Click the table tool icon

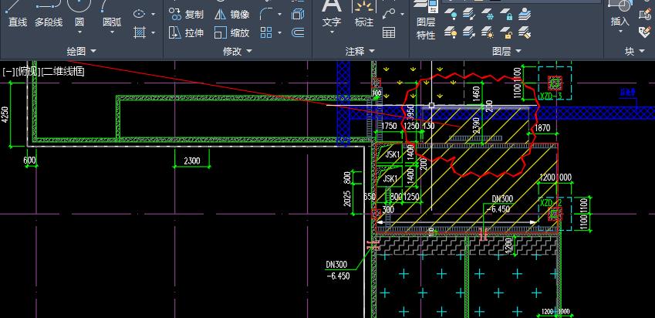389,32
